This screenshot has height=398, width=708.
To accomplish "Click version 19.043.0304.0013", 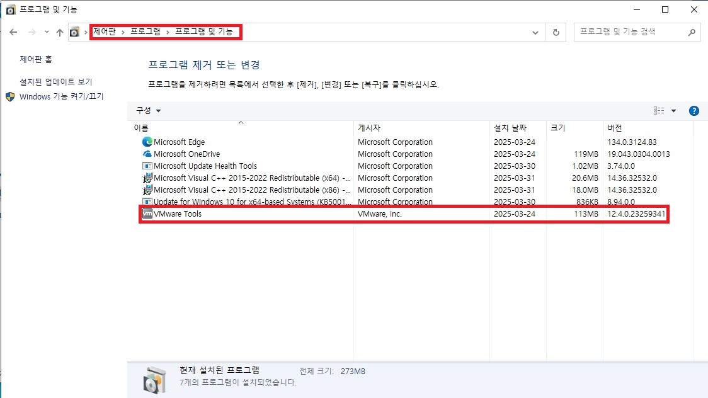I will [x=639, y=154].
